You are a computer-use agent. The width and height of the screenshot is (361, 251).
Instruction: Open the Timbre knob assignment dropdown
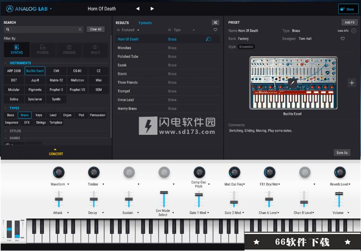tap(103, 184)
